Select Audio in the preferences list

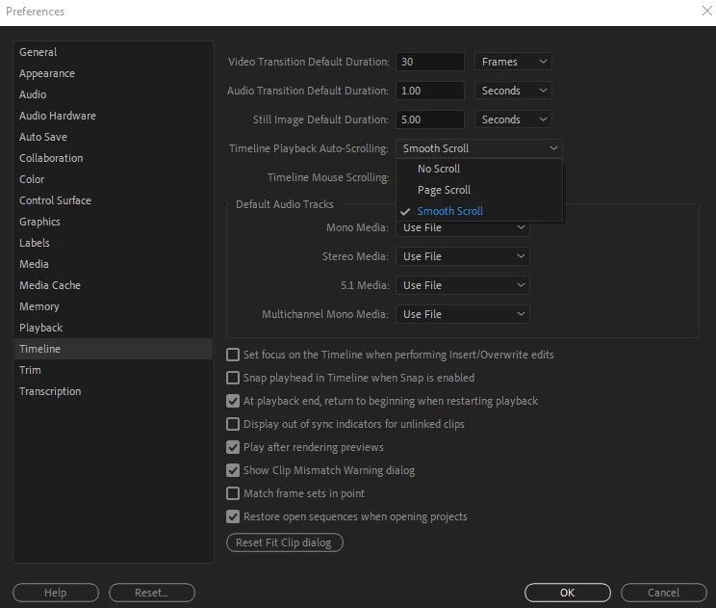pyautogui.click(x=114, y=94)
